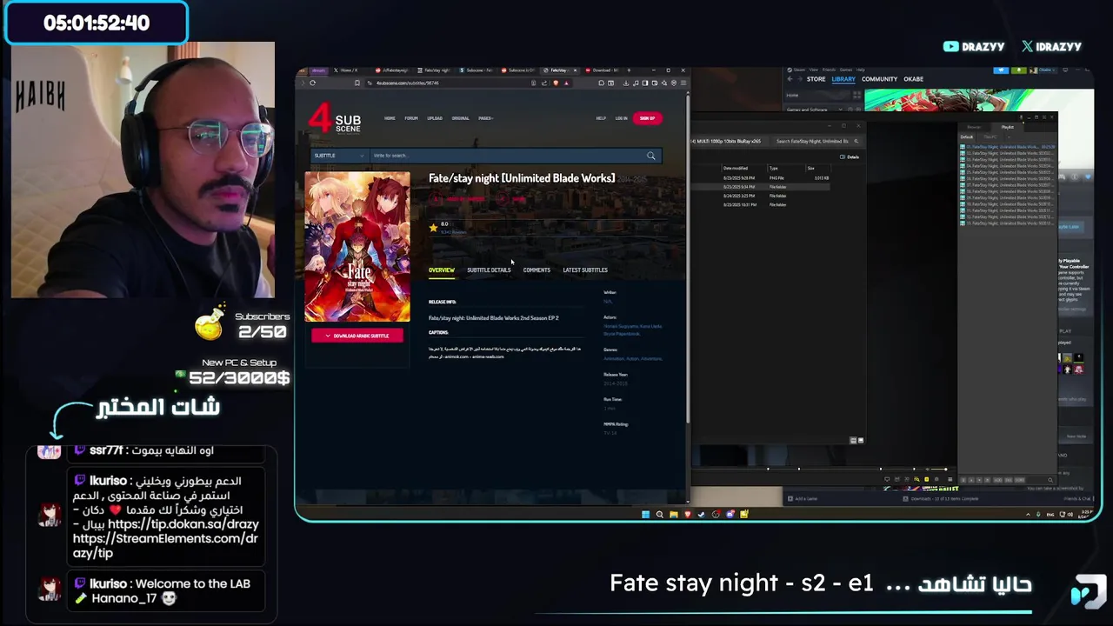This screenshot has height=626, width=1113.
Task: Switch to Subtitle Details tab
Action: [x=489, y=270]
